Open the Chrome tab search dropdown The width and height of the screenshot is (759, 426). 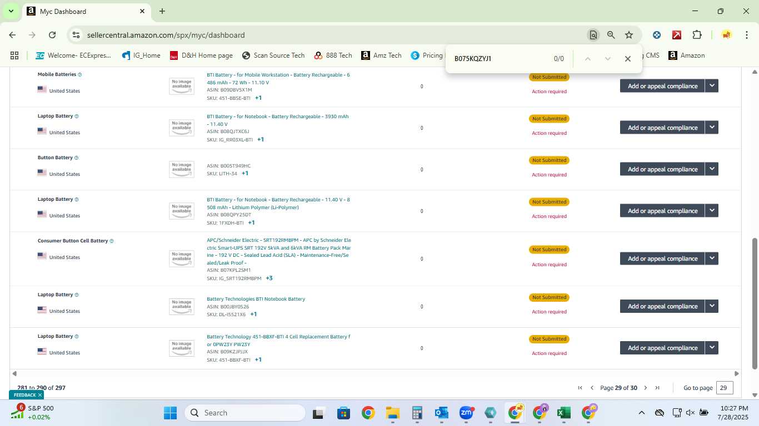[11, 11]
